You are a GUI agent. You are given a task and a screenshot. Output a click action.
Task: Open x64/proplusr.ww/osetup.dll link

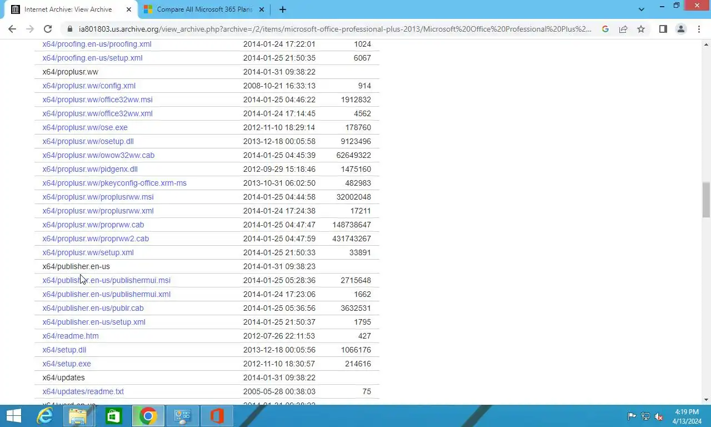tap(88, 141)
